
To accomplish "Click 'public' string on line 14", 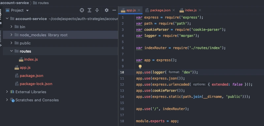I will (234, 97).
